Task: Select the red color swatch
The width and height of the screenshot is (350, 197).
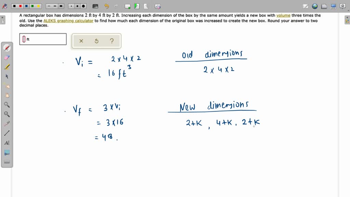Action: (x=20, y=6)
